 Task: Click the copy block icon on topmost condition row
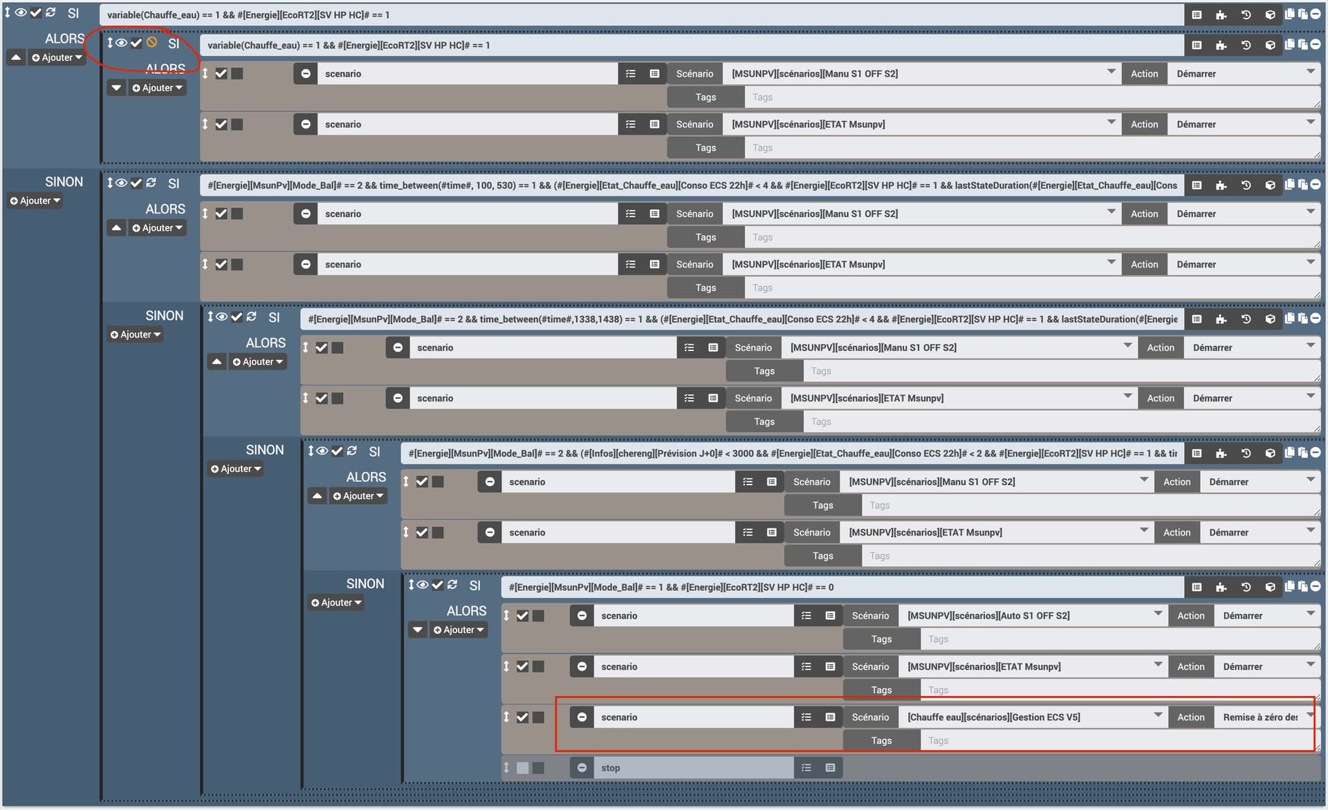coord(1290,15)
